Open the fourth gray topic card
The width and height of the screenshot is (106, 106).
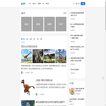click(61, 24)
